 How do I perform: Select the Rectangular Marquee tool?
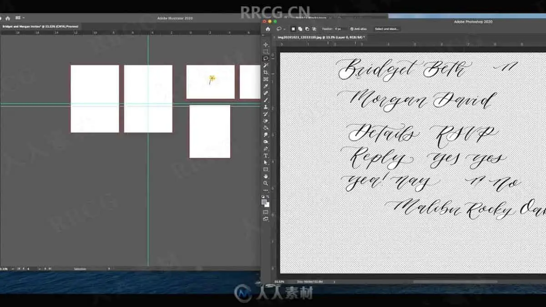click(x=266, y=51)
